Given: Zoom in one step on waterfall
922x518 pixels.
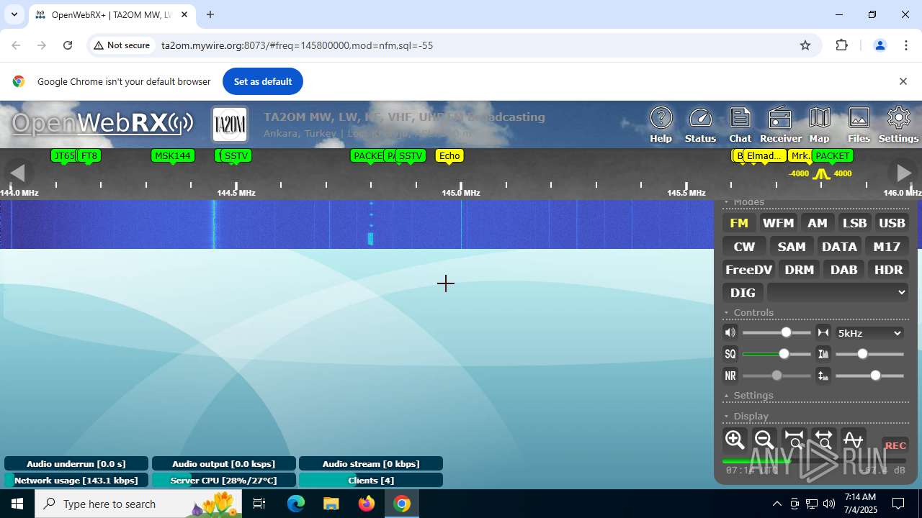Looking at the screenshot, I should (x=735, y=440).
